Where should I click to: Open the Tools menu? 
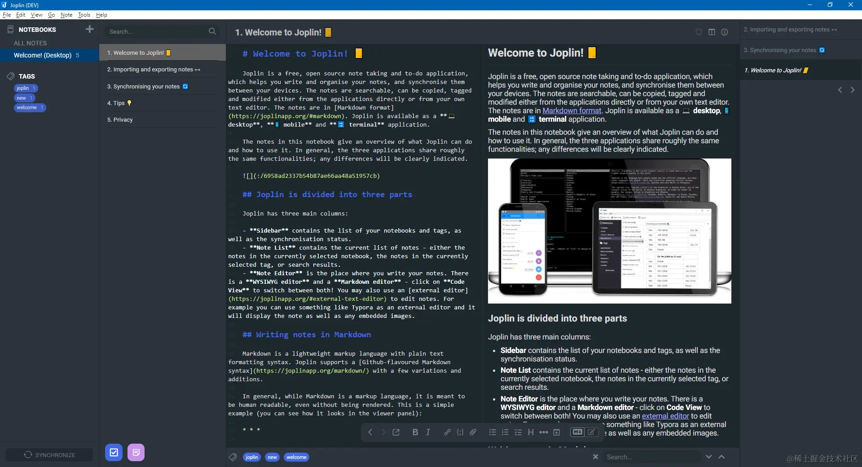coord(84,15)
